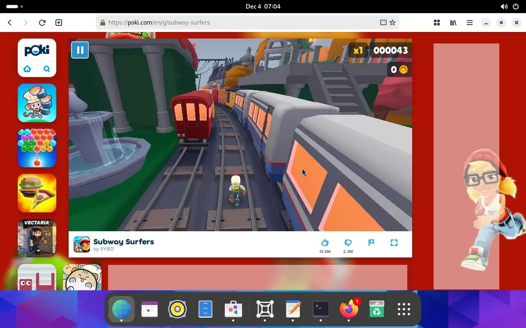Toggle reader mode in address bar

383,23
